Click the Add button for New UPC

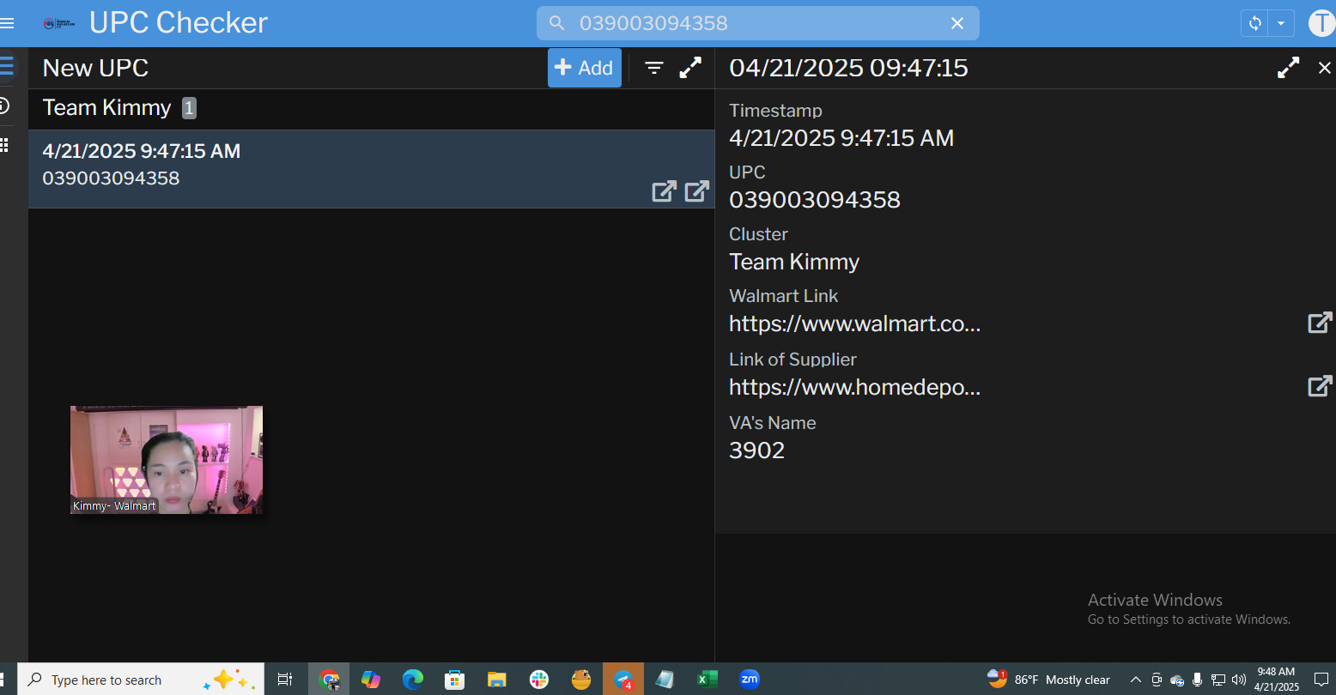584,68
